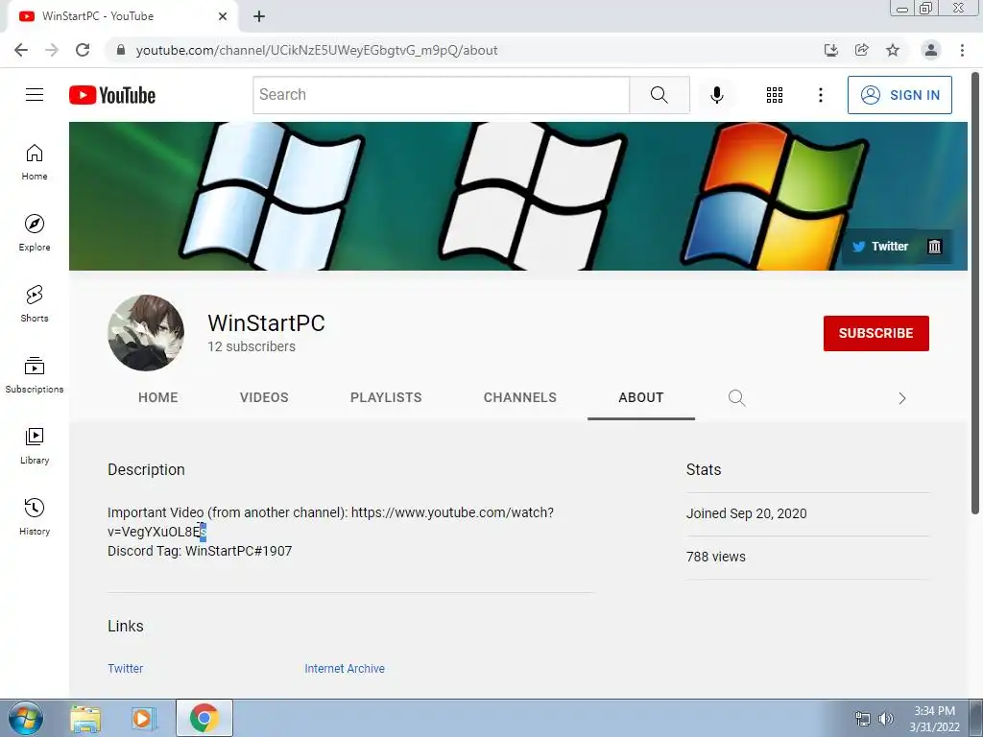Click the Description heading
This screenshot has width=983, height=737.
coord(146,469)
